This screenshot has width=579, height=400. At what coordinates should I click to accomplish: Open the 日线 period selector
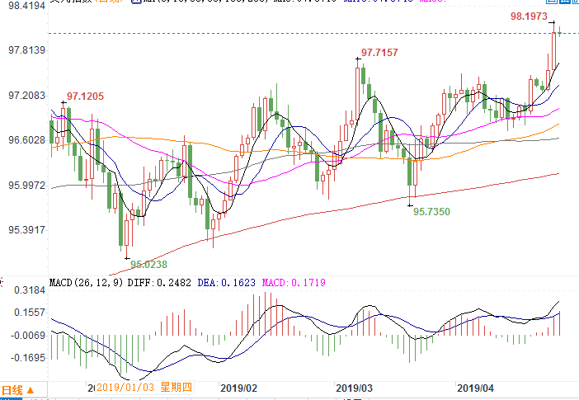[17, 389]
